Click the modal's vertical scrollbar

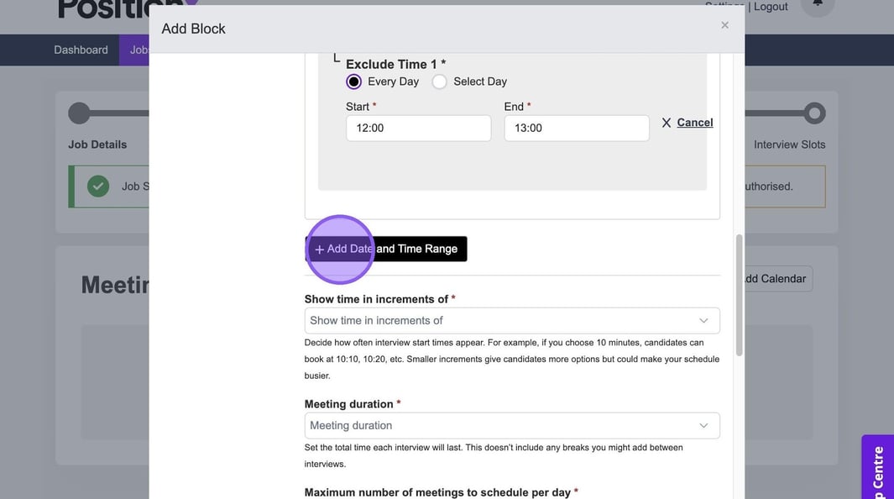740,294
